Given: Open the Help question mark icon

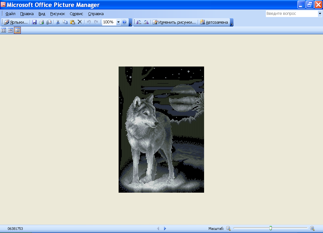Looking at the screenshot, I should click(124, 22).
